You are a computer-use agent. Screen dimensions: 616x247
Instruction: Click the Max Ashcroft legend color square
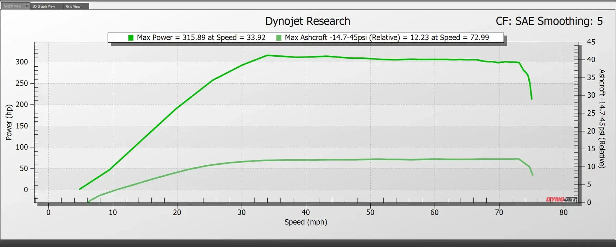click(x=279, y=38)
